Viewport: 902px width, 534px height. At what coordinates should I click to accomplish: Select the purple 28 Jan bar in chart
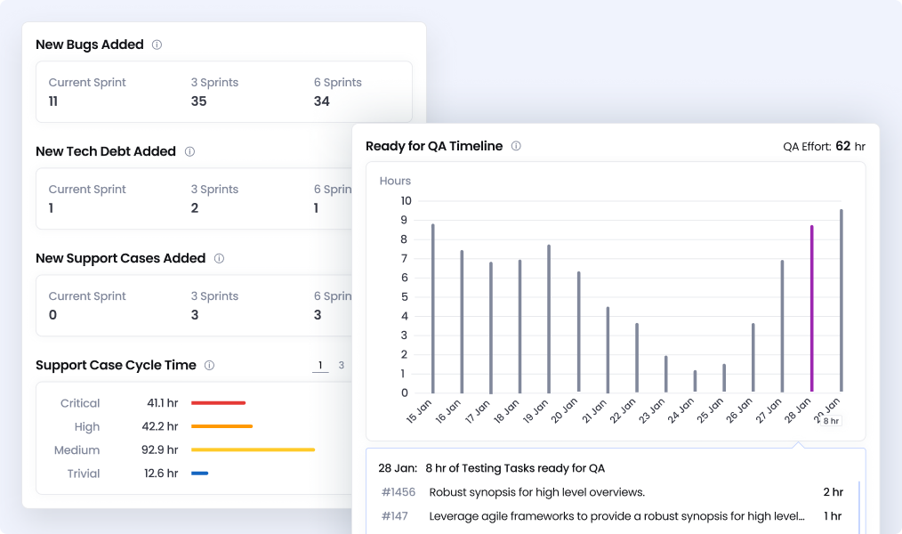click(811, 309)
